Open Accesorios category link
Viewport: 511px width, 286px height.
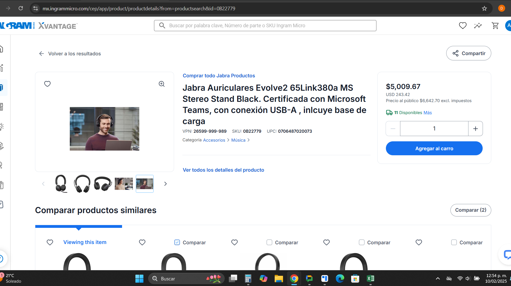(x=214, y=140)
